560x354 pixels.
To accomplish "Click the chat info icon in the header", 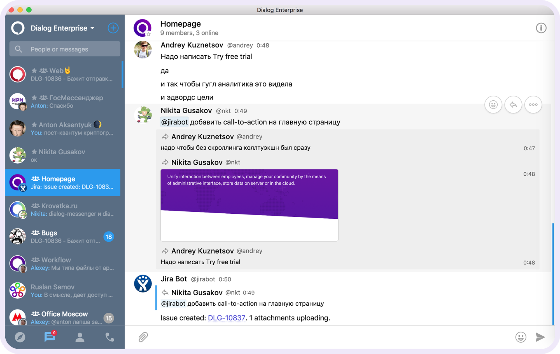I will coord(541,28).
